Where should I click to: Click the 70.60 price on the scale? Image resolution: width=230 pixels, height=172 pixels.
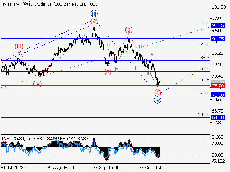pyautogui.click(x=217, y=100)
